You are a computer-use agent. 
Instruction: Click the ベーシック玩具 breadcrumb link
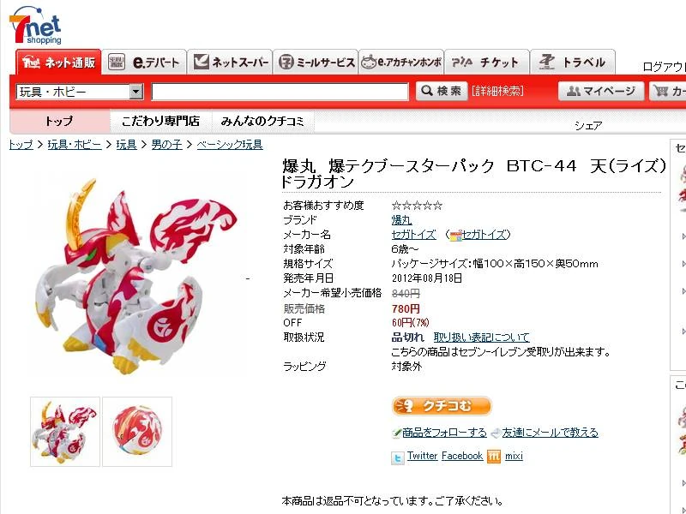pos(230,145)
